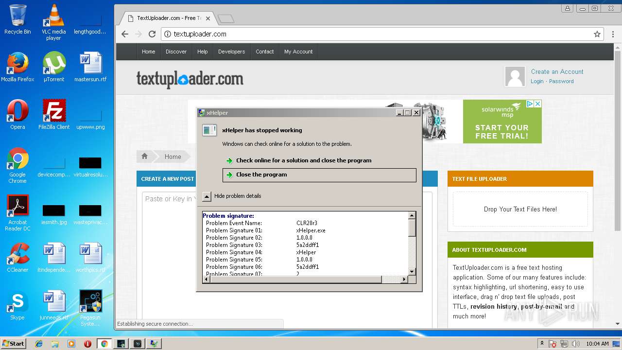Image resolution: width=622 pixels, height=350 pixels.
Task: Click Internet Explorer taskbar icon
Action: pos(39,344)
